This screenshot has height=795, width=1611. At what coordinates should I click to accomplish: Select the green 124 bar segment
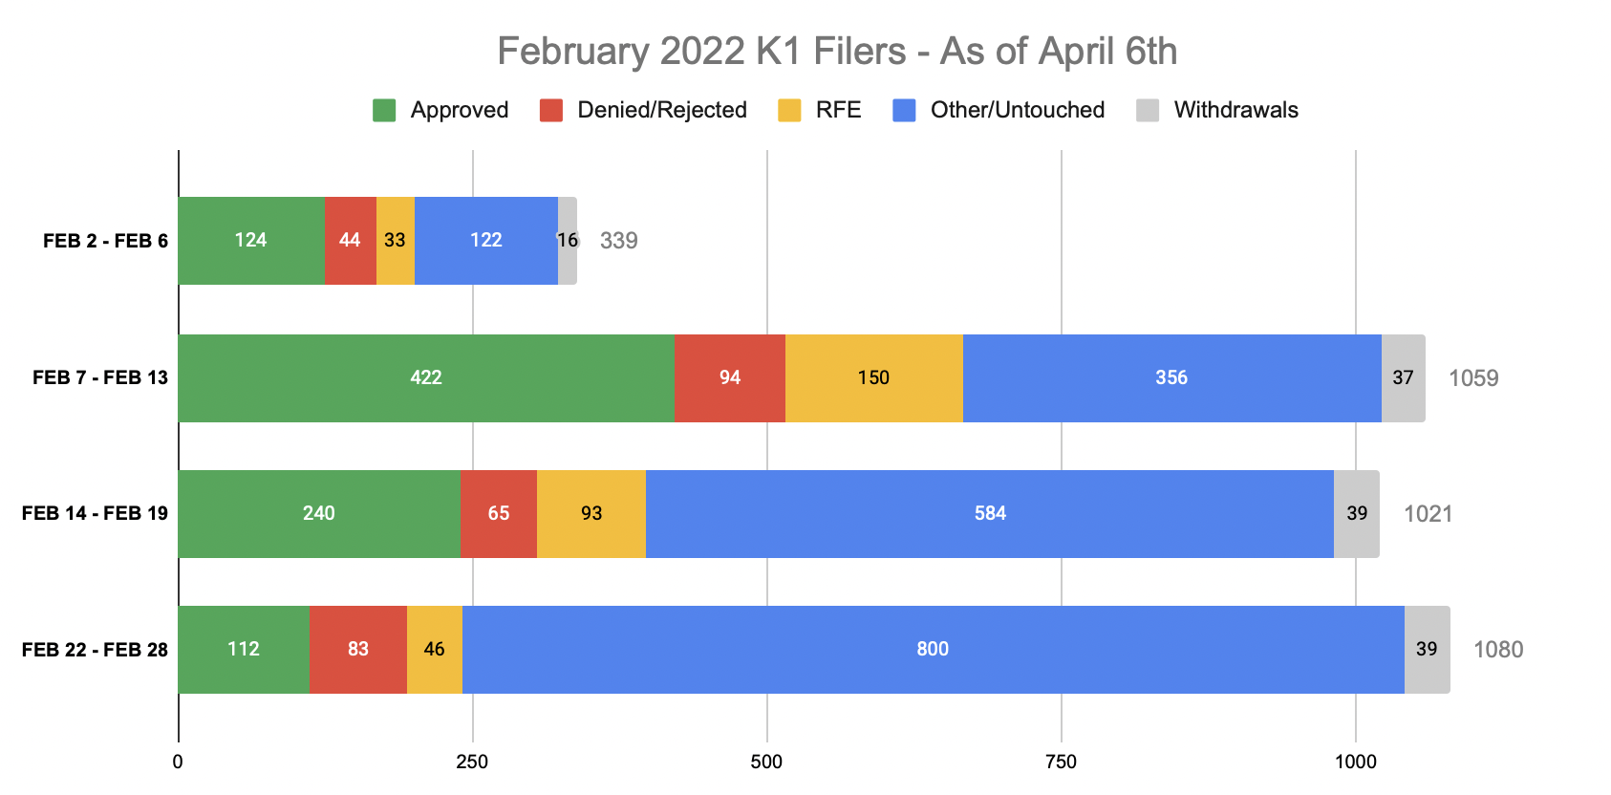point(251,240)
